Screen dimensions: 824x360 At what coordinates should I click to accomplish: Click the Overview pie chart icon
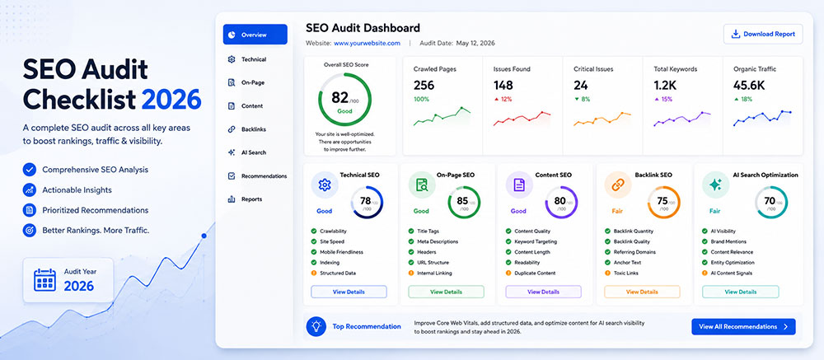[232, 35]
